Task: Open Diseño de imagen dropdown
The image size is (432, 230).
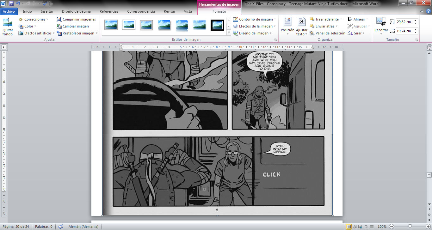Action: click(252, 33)
